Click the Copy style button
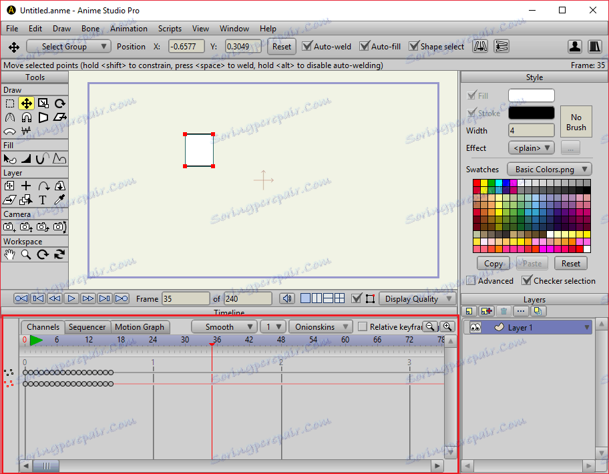609x474 pixels. (x=493, y=263)
